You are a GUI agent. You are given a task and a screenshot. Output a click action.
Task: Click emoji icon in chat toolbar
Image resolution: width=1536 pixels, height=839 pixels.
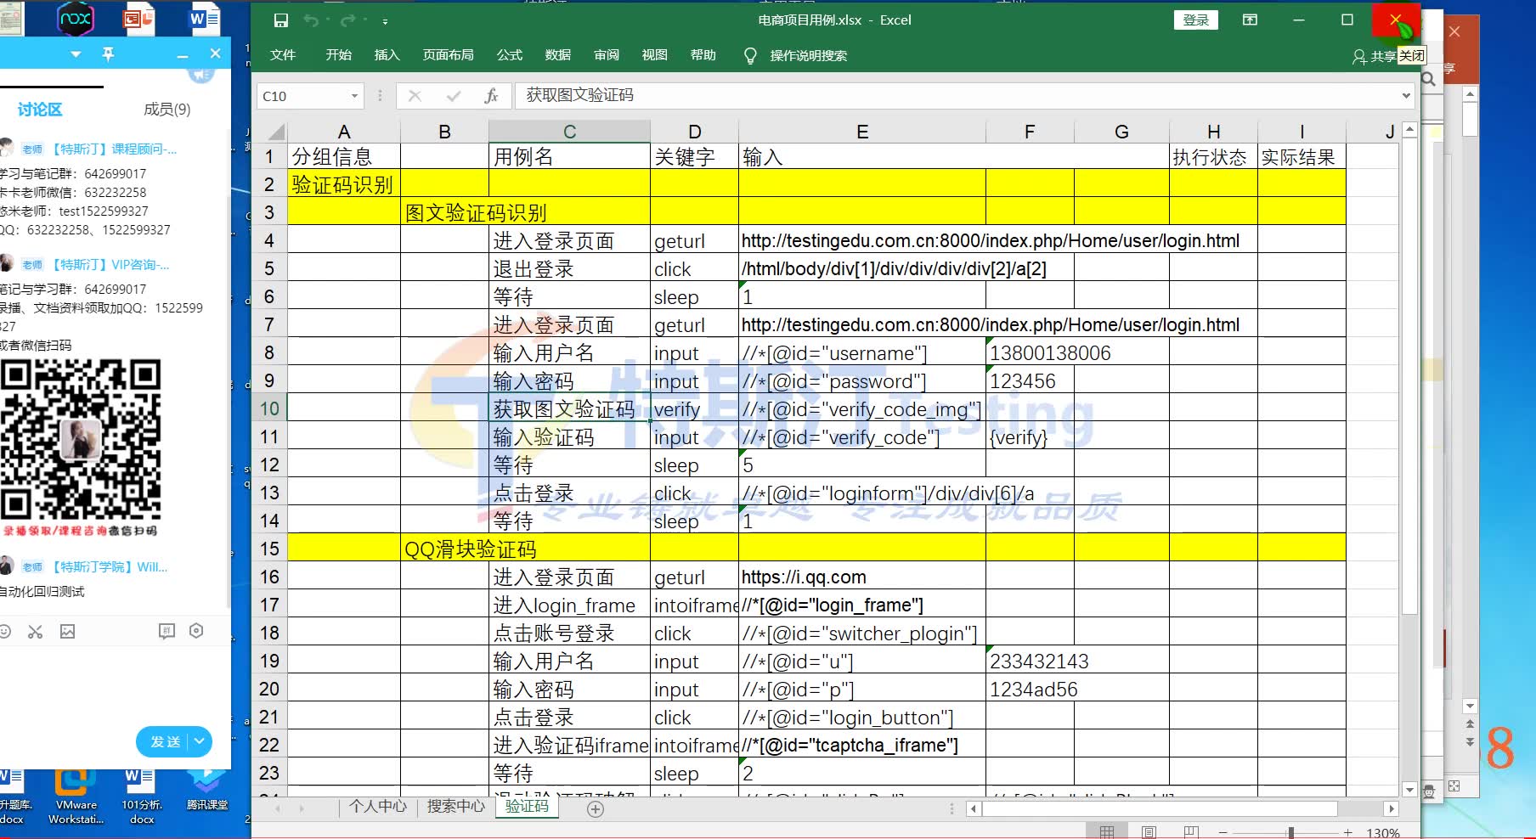pyautogui.click(x=4, y=631)
